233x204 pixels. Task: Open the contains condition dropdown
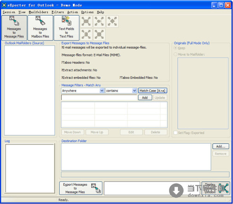(134, 90)
